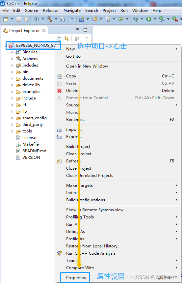Choose Rename in the context menu
This screenshot has width=182, height=283.
click(117, 120)
